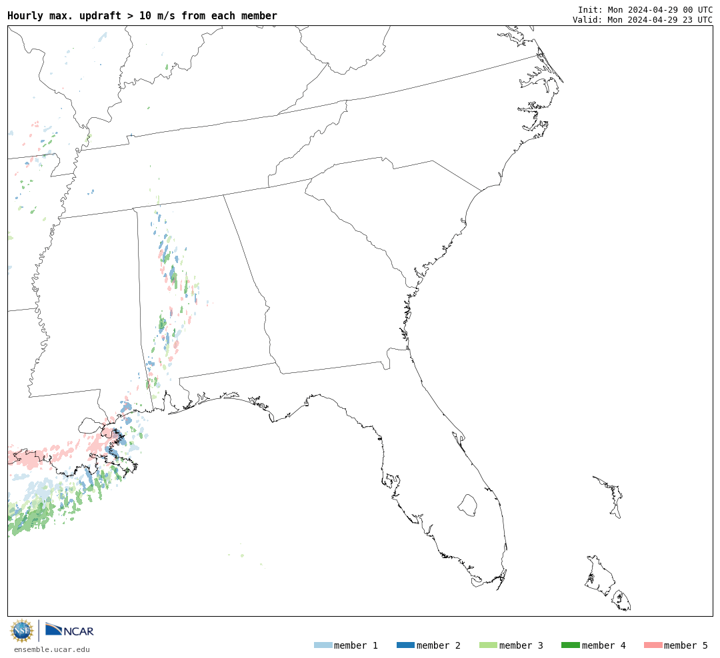Select the 'member 2' legend label
Viewport: 720px width, 658px height.
tap(439, 645)
